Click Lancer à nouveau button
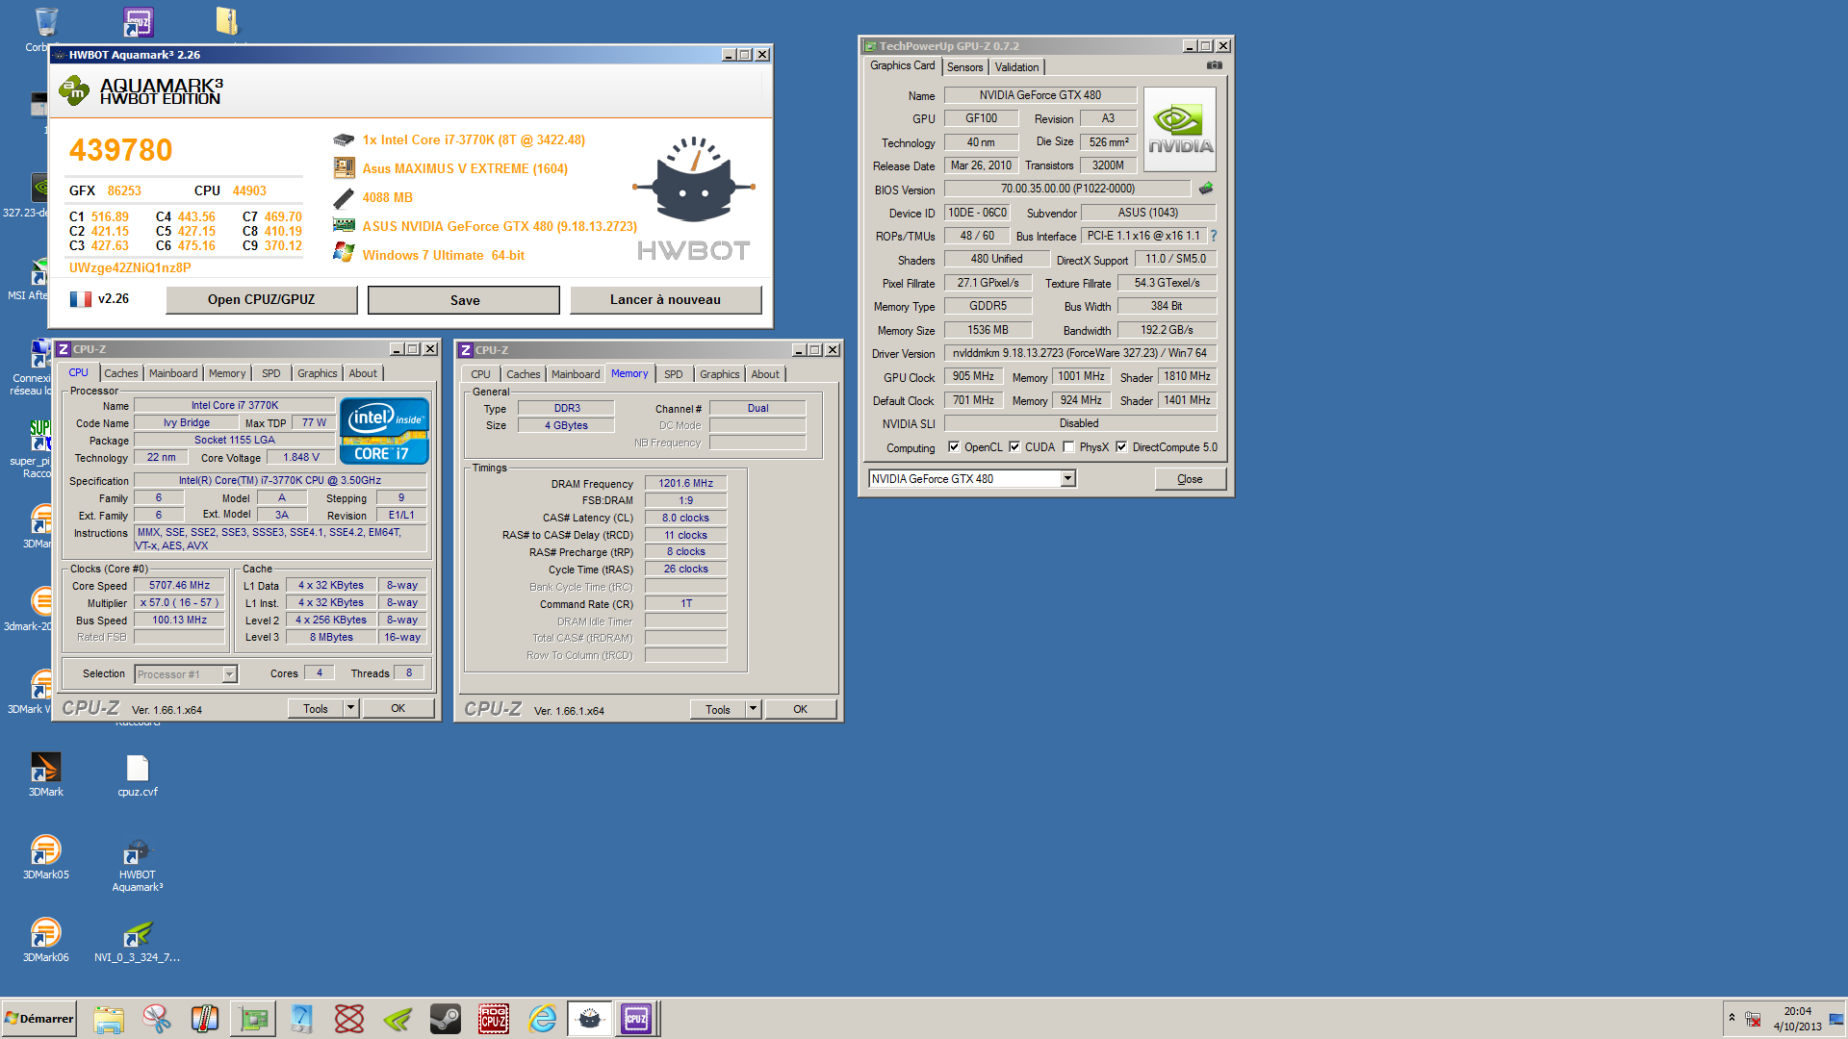Image resolution: width=1848 pixels, height=1039 pixels. click(x=665, y=300)
